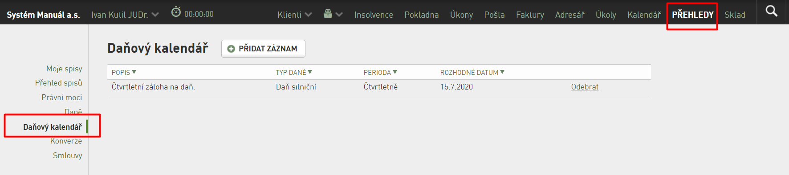The image size is (789, 175).
Task: Open the printer-like tray icon menu
Action: (x=328, y=14)
